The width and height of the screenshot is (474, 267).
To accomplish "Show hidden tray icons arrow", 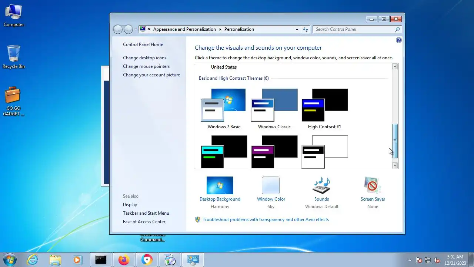I will tap(410, 260).
